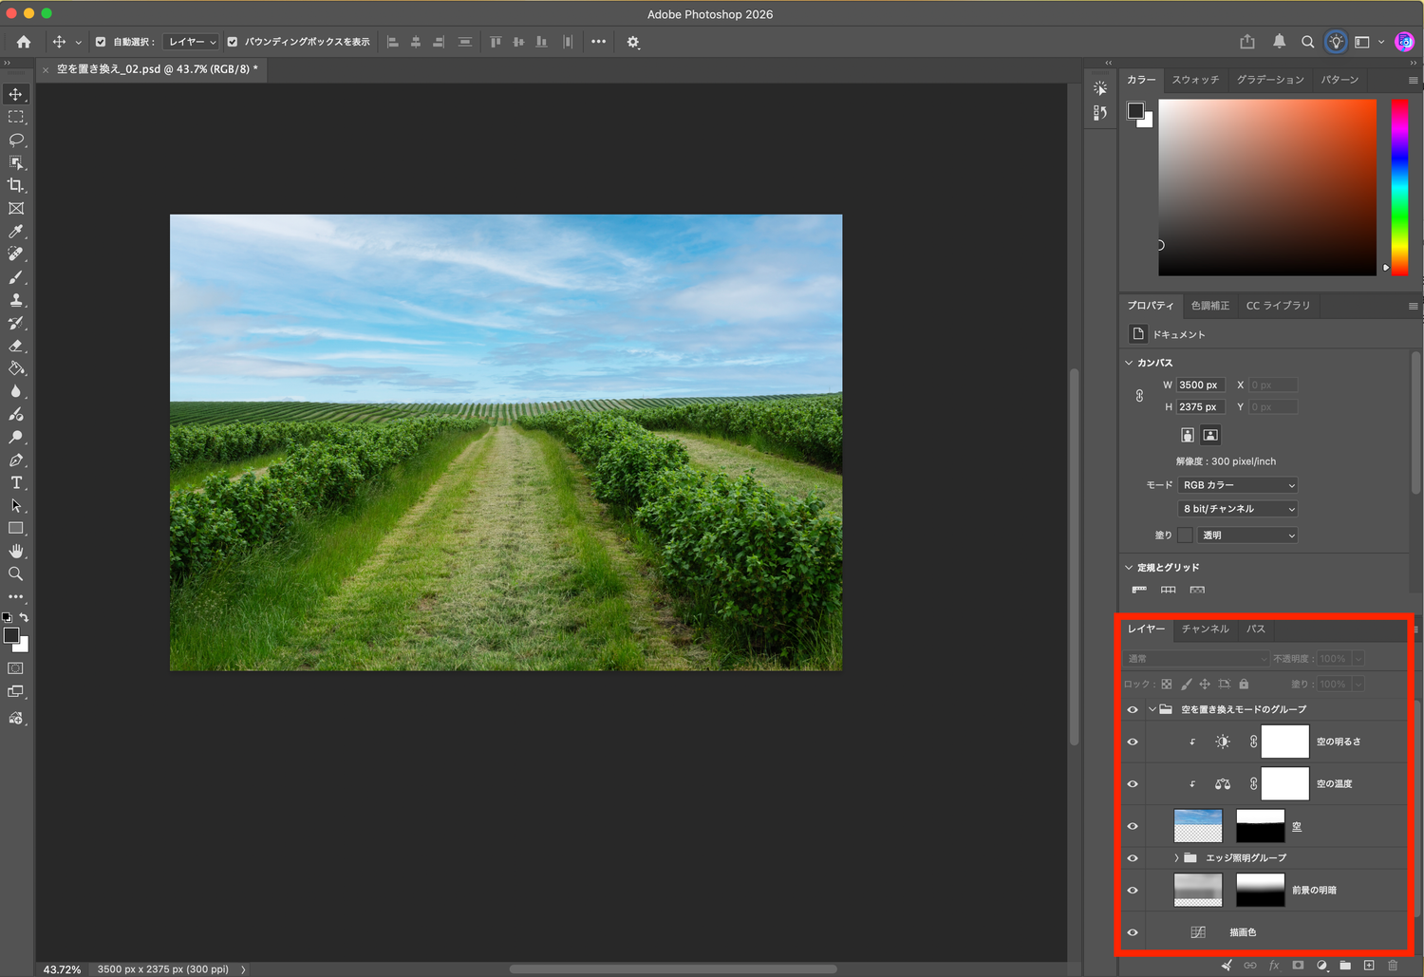Hide the 空の温度 layer
1424x977 pixels.
(x=1133, y=783)
